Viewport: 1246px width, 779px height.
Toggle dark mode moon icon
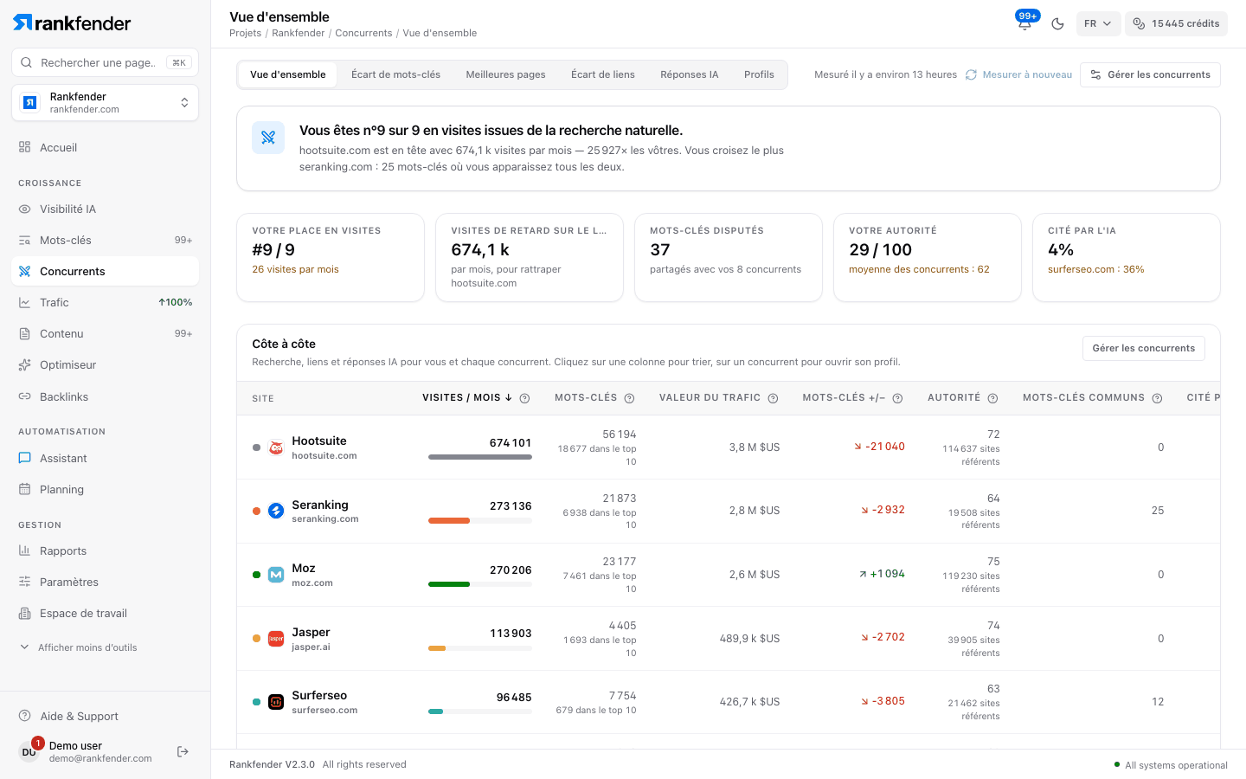(x=1057, y=23)
